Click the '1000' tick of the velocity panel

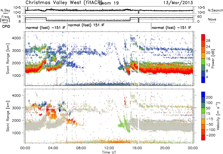point(16,133)
